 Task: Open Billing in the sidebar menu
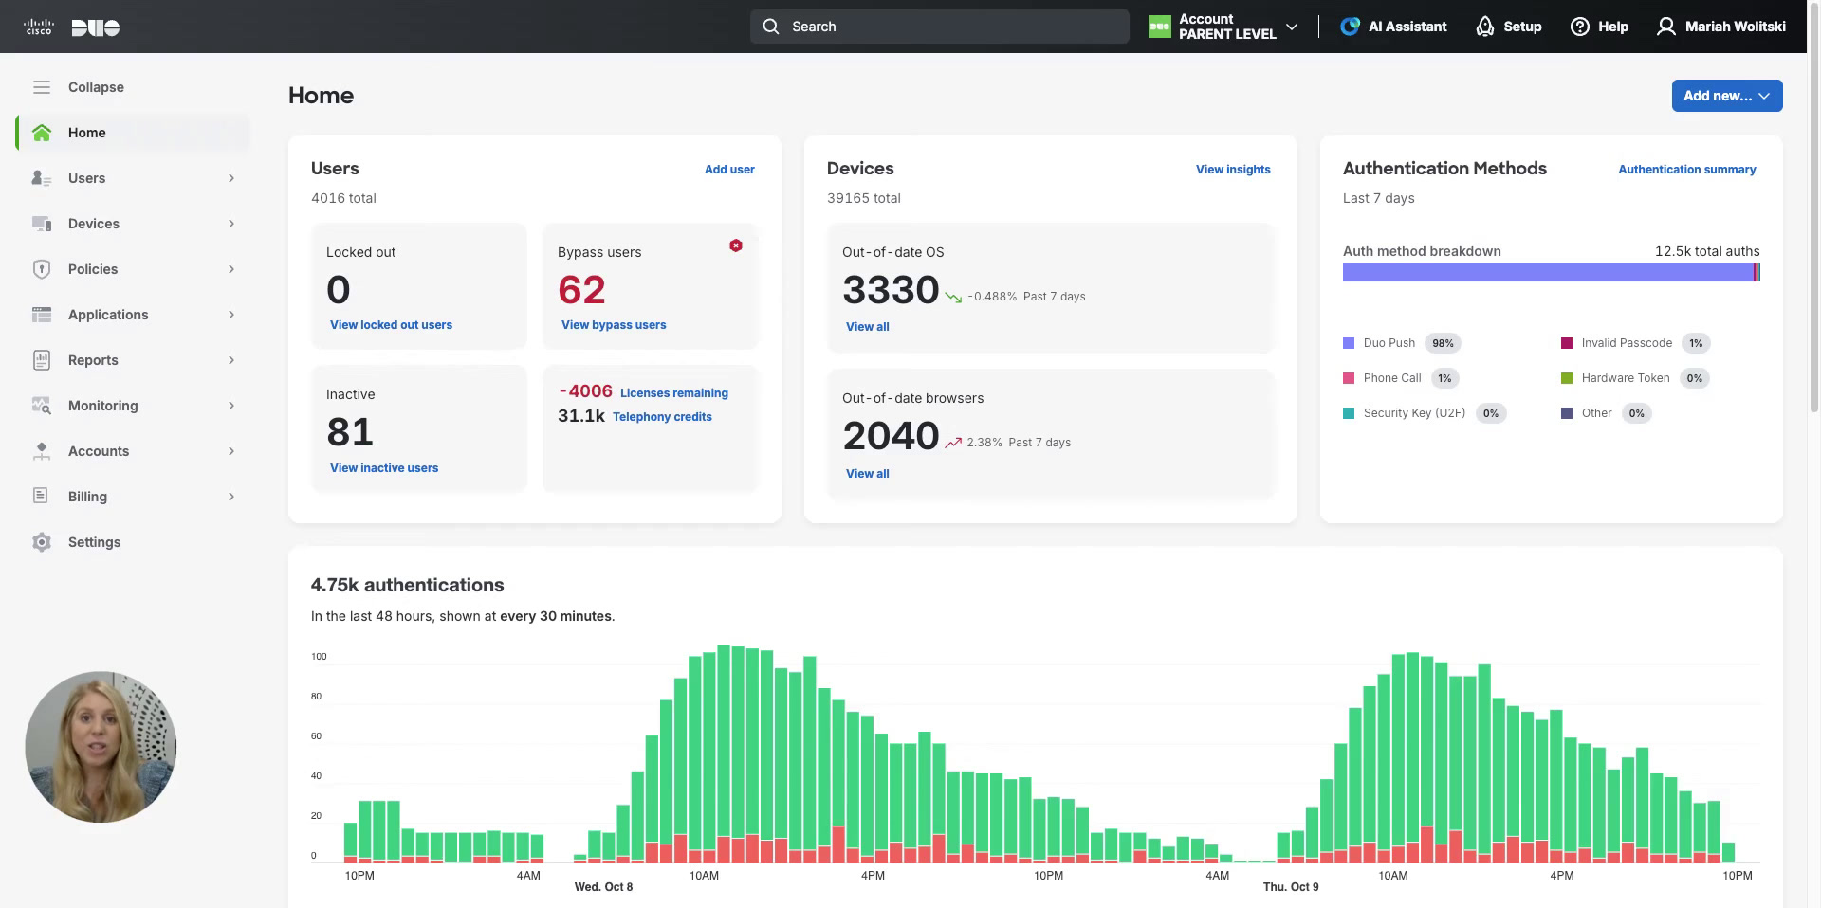133,497
